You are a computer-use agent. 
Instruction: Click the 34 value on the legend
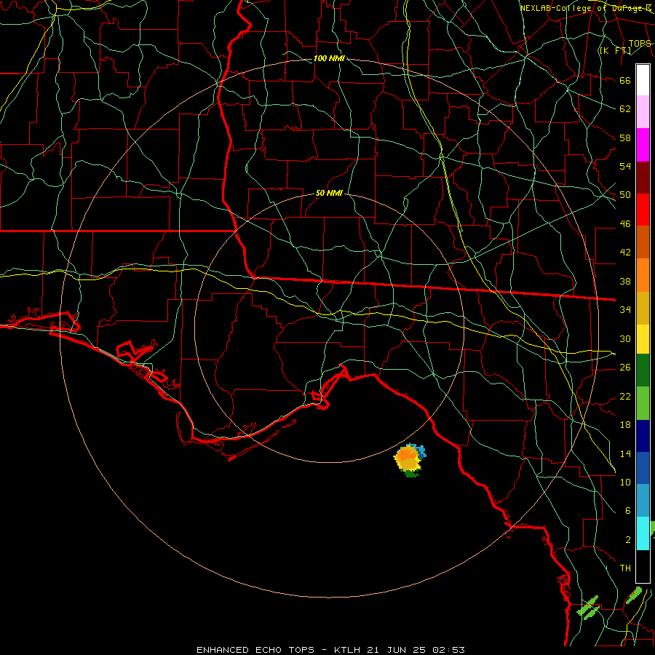coord(625,310)
